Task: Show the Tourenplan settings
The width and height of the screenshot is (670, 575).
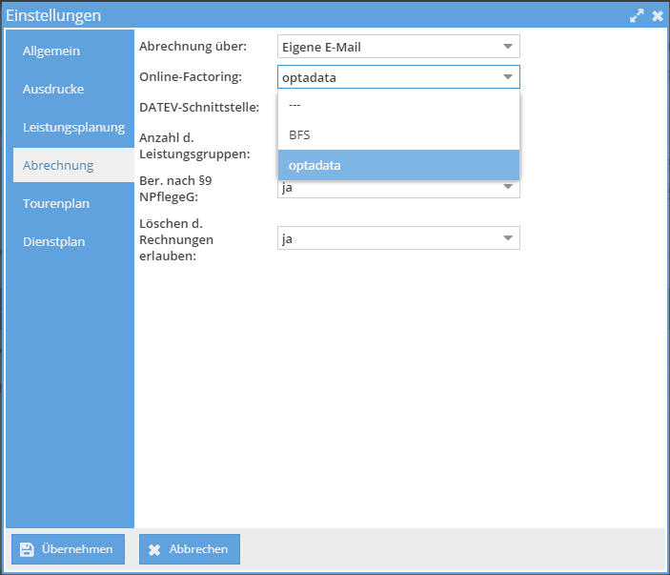Action: click(55, 203)
